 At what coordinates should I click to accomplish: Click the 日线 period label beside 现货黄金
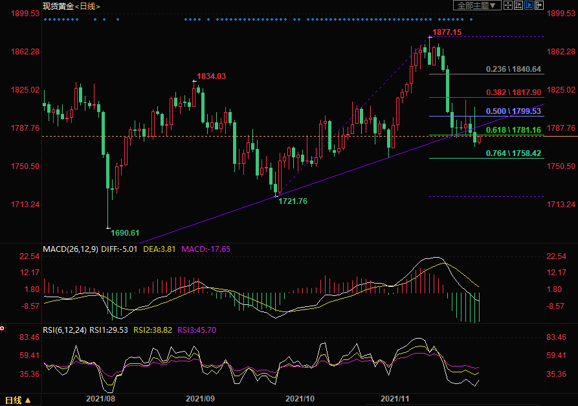coord(87,6)
